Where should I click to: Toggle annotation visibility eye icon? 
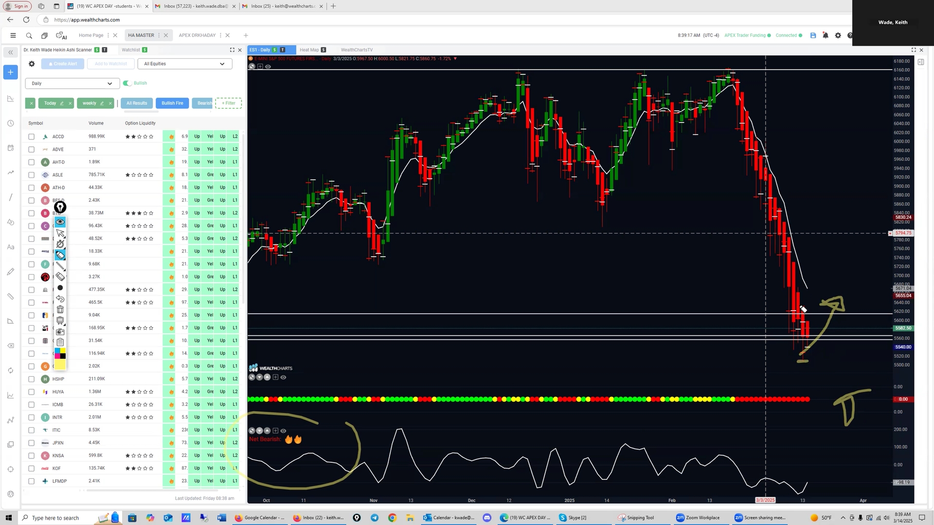pyautogui.click(x=60, y=222)
